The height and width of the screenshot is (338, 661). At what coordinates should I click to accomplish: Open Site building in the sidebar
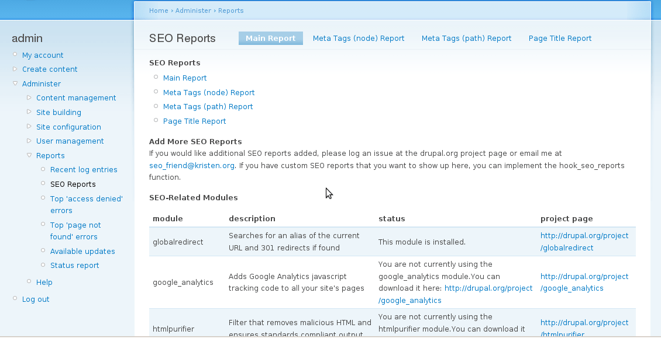point(58,113)
